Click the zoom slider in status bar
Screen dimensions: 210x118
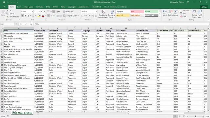[195, 116]
